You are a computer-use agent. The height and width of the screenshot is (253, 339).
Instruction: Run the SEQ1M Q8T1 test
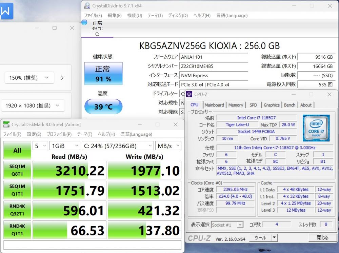click(x=17, y=170)
